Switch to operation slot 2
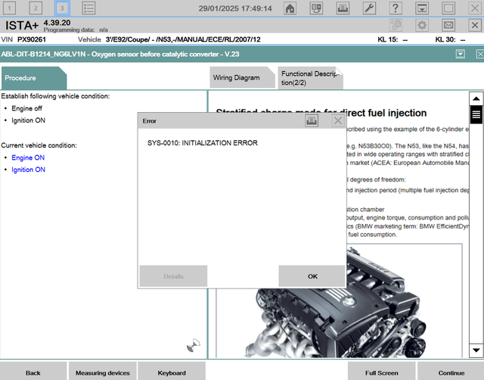 click(36, 8)
